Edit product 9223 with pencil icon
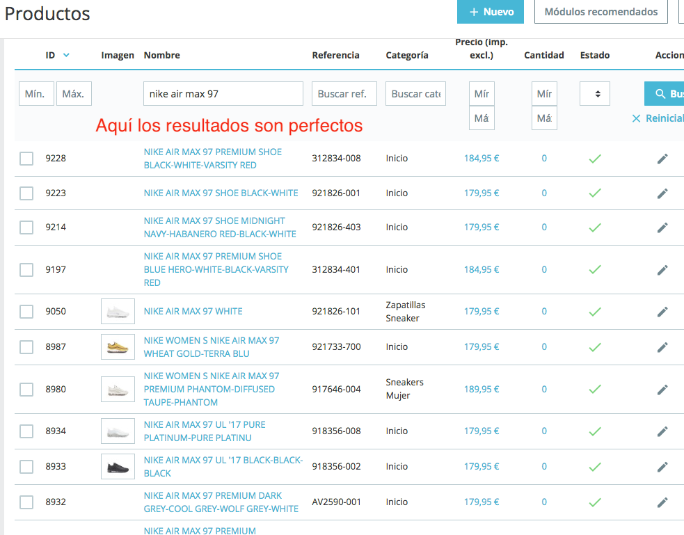This screenshot has height=535, width=684. click(x=662, y=193)
